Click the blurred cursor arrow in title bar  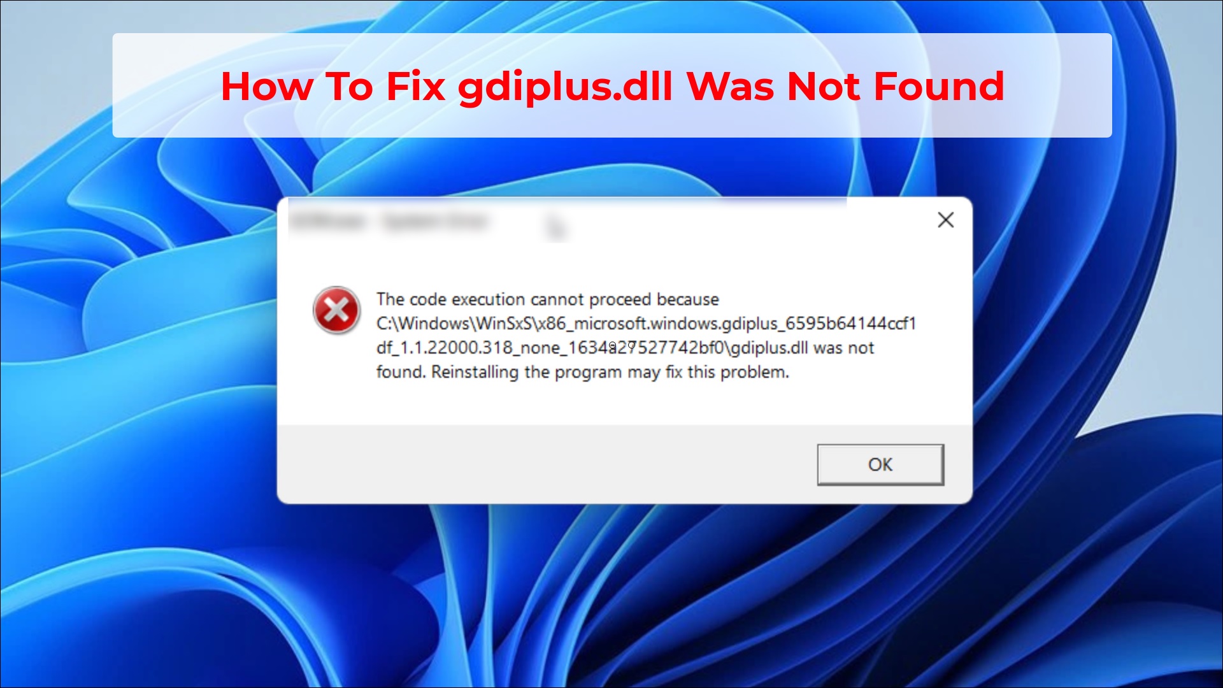(555, 227)
